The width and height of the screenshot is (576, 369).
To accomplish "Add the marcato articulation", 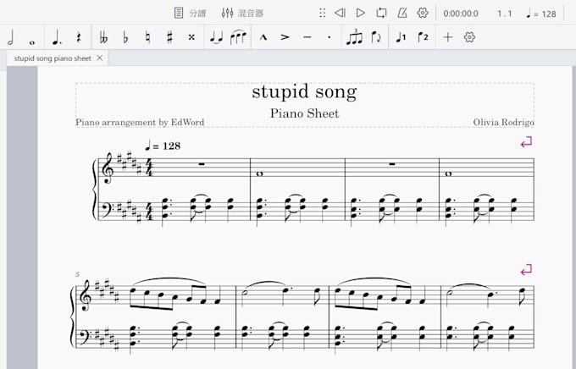I will (263, 37).
